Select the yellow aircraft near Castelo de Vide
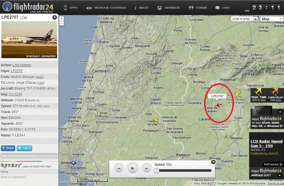Viewport: 284px width, 186px height. (156, 120)
